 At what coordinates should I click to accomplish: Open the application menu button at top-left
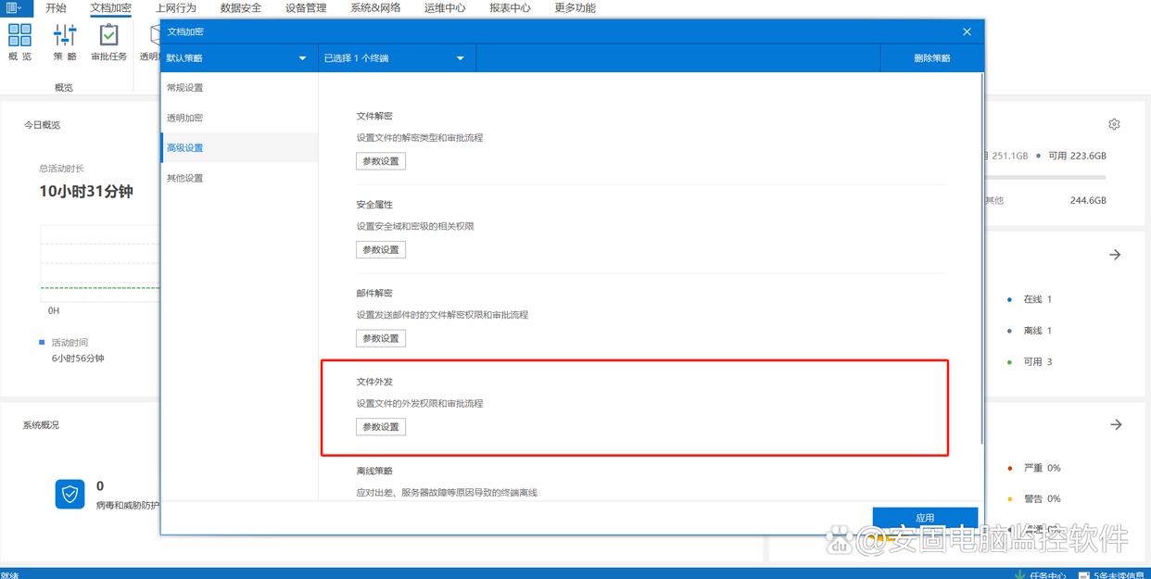coord(14,7)
